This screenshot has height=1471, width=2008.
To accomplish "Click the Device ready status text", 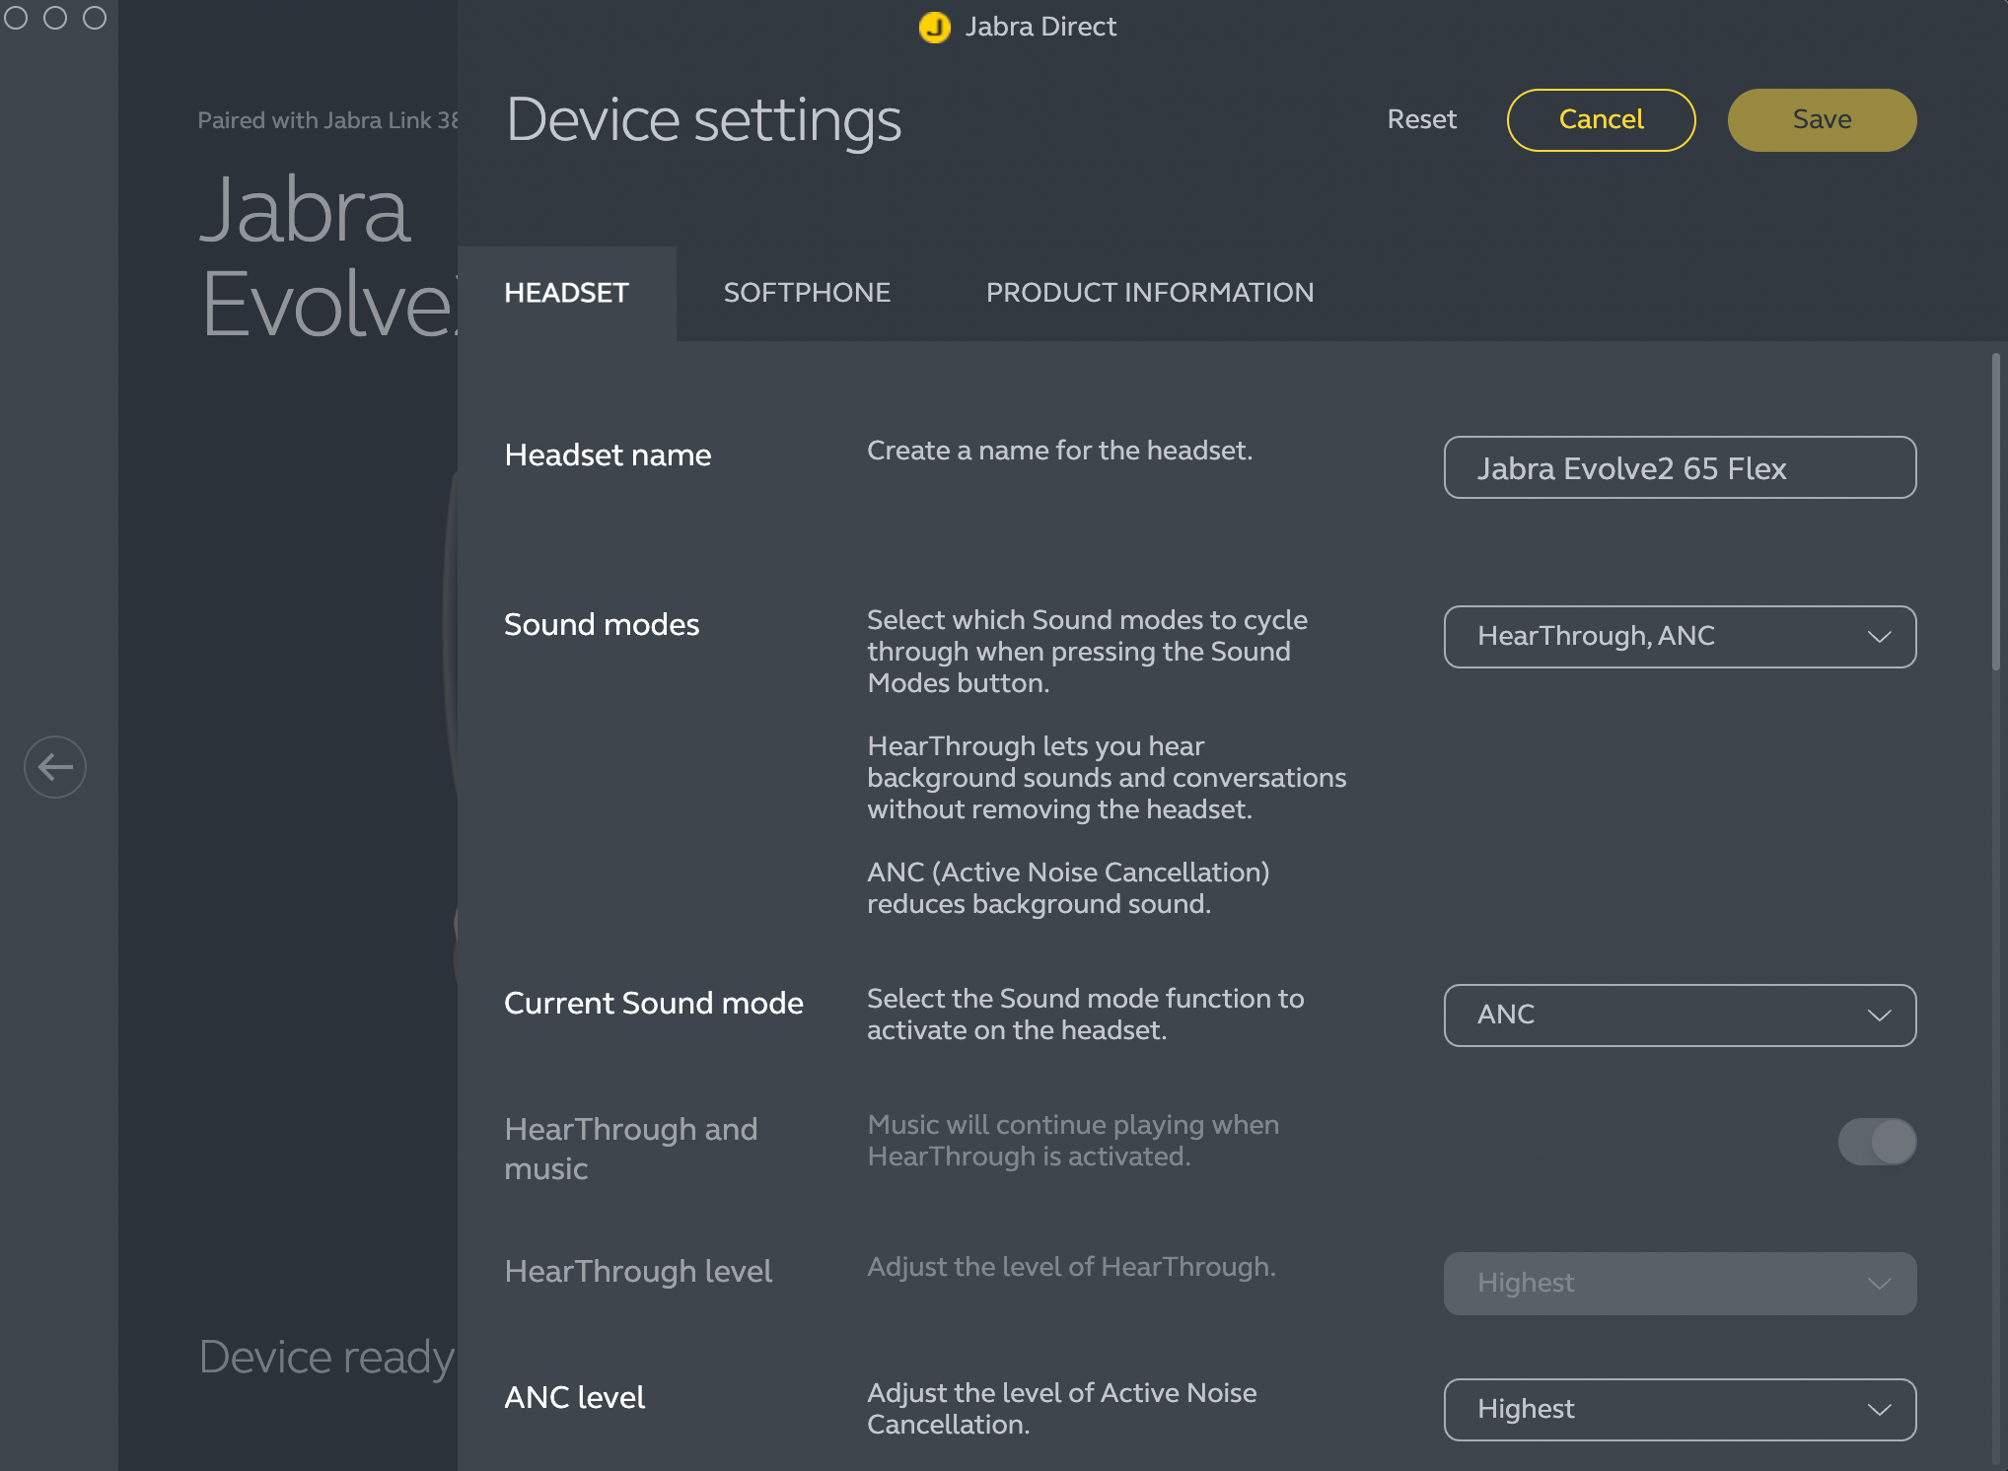I will point(326,1358).
